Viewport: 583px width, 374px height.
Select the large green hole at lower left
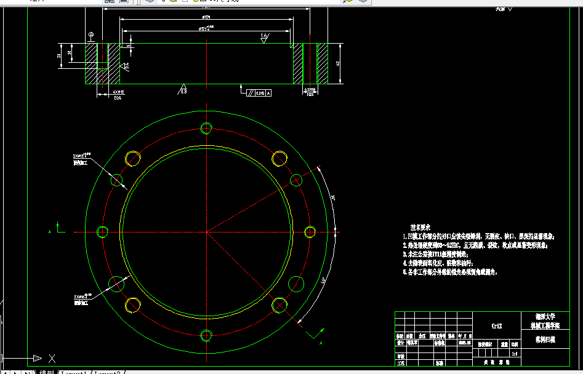click(x=116, y=284)
